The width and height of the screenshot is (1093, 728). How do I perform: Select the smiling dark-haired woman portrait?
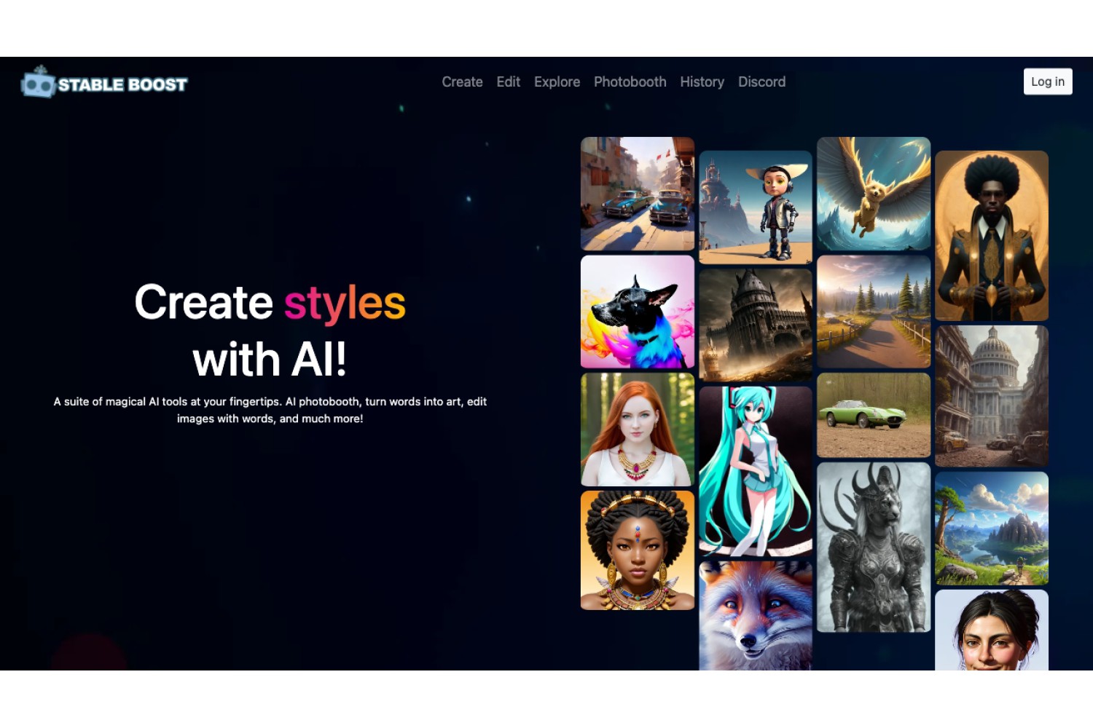point(992,630)
